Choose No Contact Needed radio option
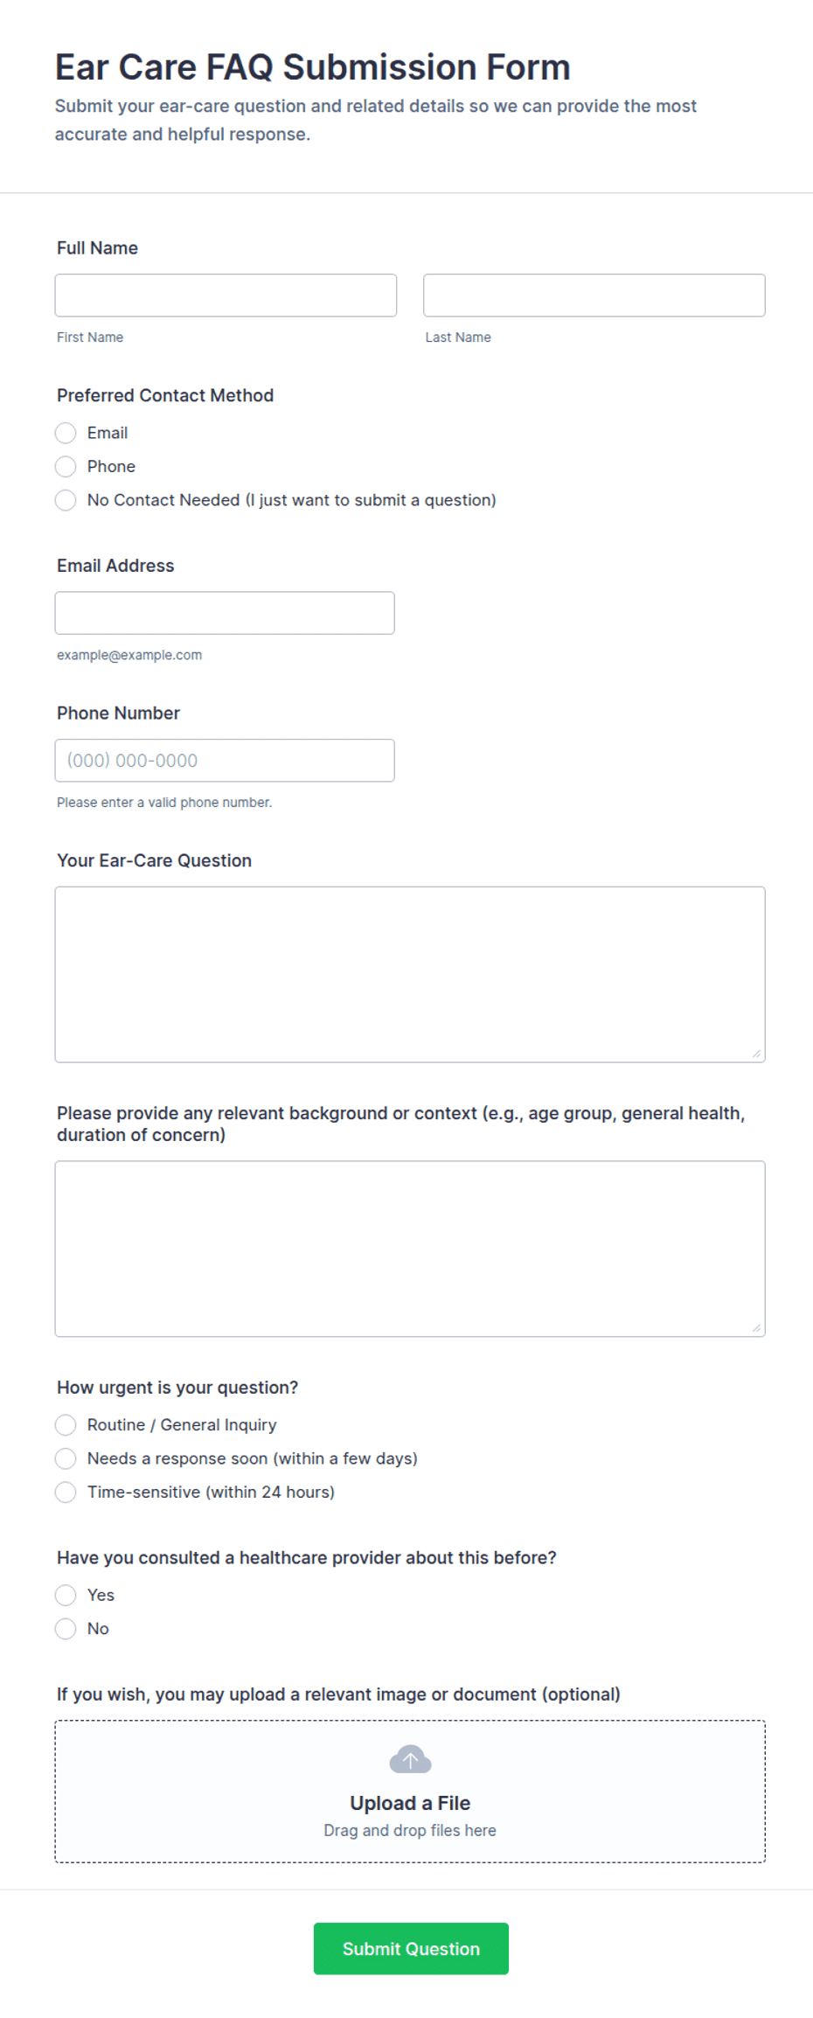Screen dimensions: 813x2018 click(66, 500)
